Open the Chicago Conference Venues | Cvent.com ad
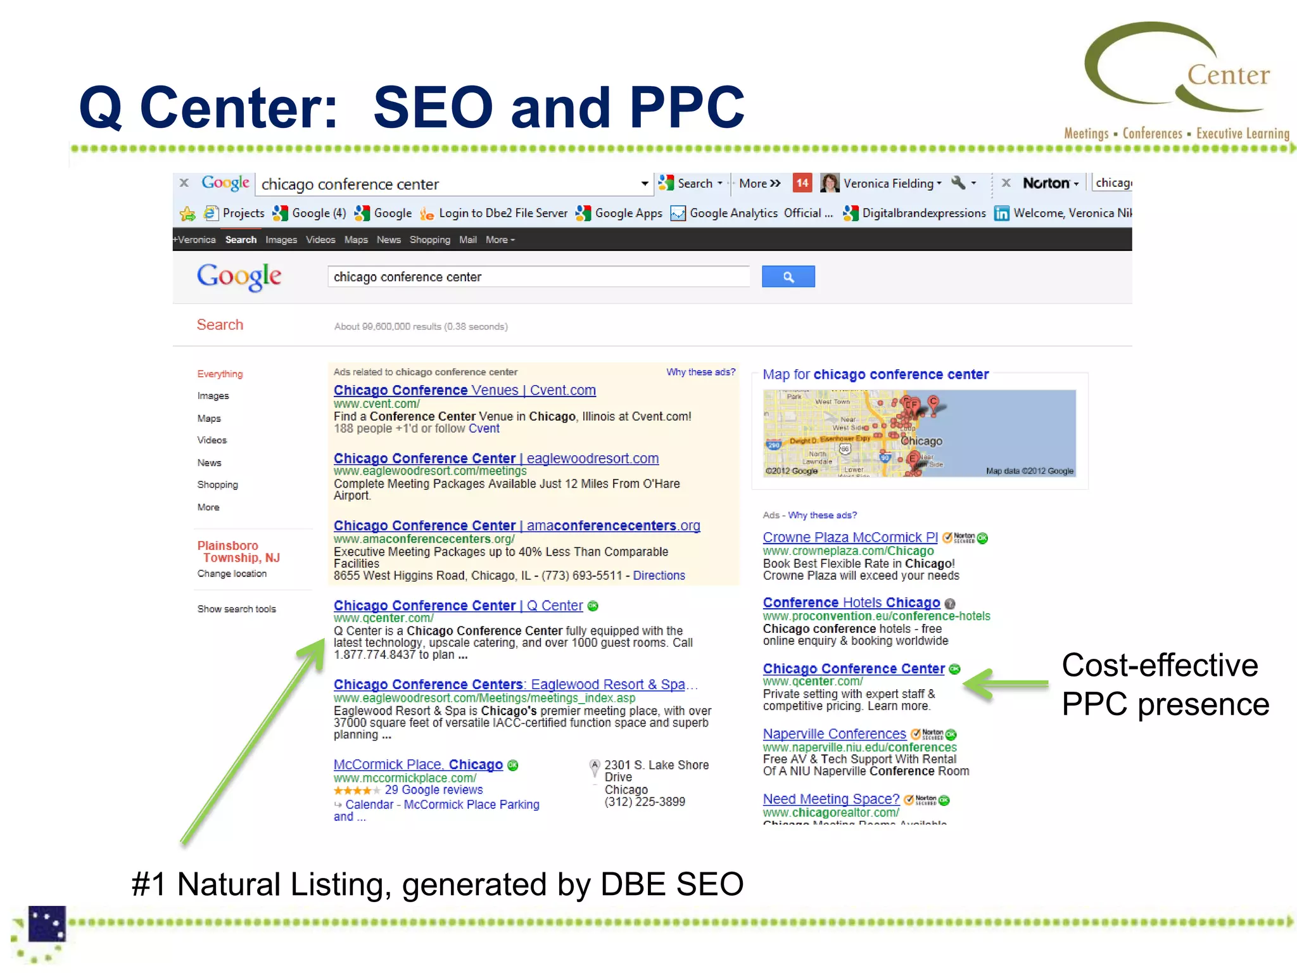The width and height of the screenshot is (1297, 973). pyautogui.click(x=465, y=390)
